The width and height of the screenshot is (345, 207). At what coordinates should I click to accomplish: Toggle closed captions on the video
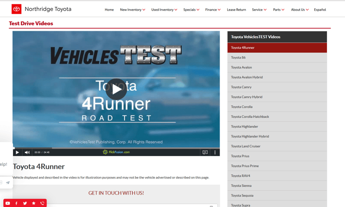(205, 152)
